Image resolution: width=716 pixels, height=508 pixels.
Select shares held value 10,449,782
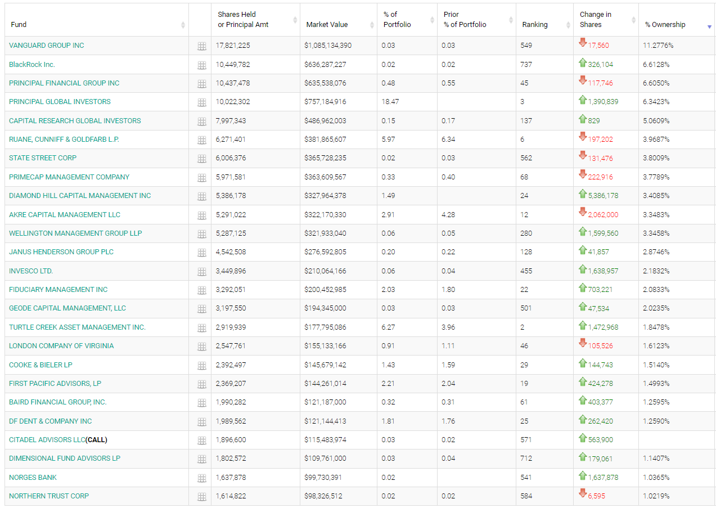click(x=233, y=65)
